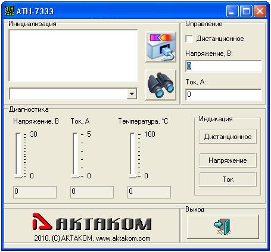Click the voltage readout field under Диагностика
Viewport: 271px width, 252px height.
click(x=35, y=192)
